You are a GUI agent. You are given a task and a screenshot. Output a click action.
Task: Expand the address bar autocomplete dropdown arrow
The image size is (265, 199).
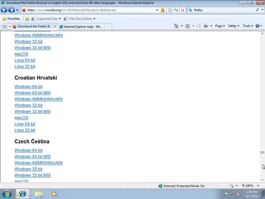pyautogui.click(x=157, y=10)
